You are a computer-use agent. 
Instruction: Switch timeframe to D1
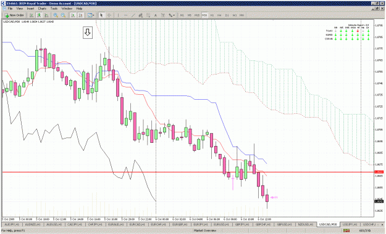[x=227, y=15]
